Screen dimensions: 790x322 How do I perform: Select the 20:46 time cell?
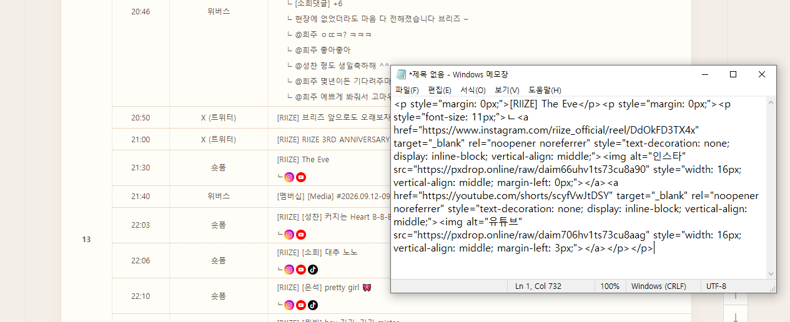tap(141, 11)
